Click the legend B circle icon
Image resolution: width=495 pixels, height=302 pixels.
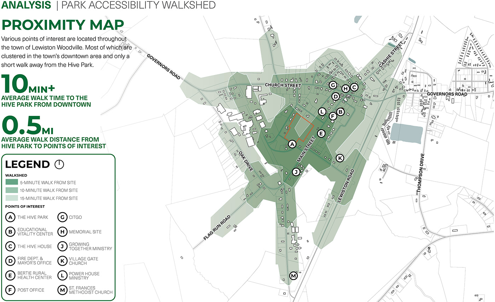11,232
